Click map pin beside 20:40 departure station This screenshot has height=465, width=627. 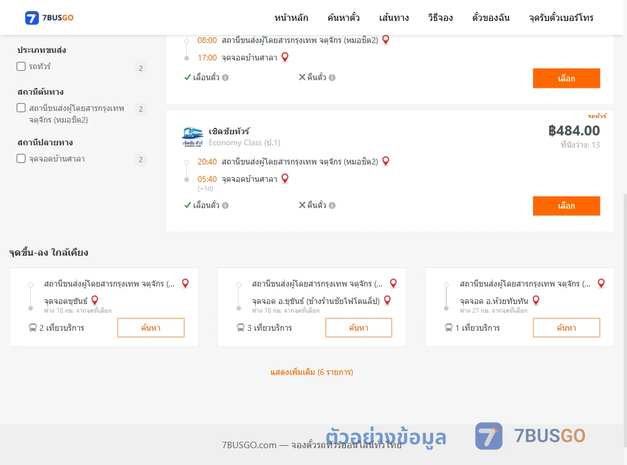point(385,161)
